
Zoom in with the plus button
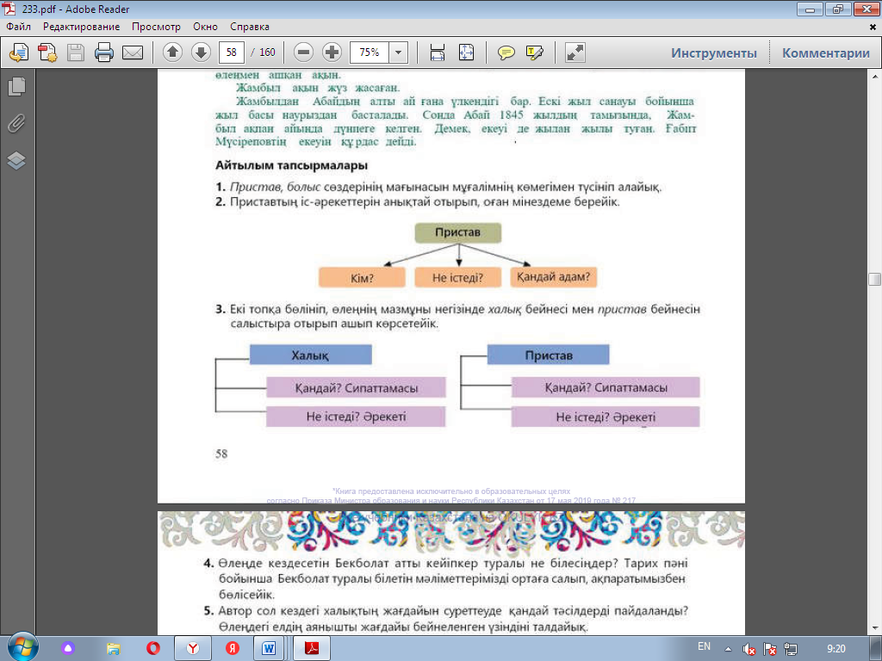tap(332, 53)
